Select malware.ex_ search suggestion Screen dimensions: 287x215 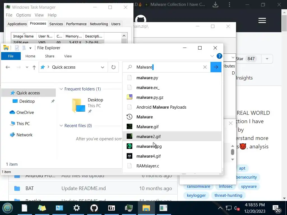(172, 88)
